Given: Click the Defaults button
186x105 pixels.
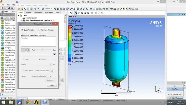Looking at the screenshot, I should pos(61,99).
